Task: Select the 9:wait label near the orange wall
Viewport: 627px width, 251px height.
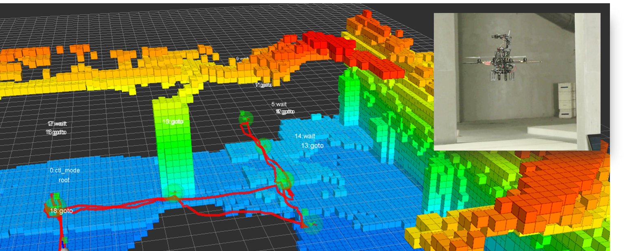Action: (242, 59)
